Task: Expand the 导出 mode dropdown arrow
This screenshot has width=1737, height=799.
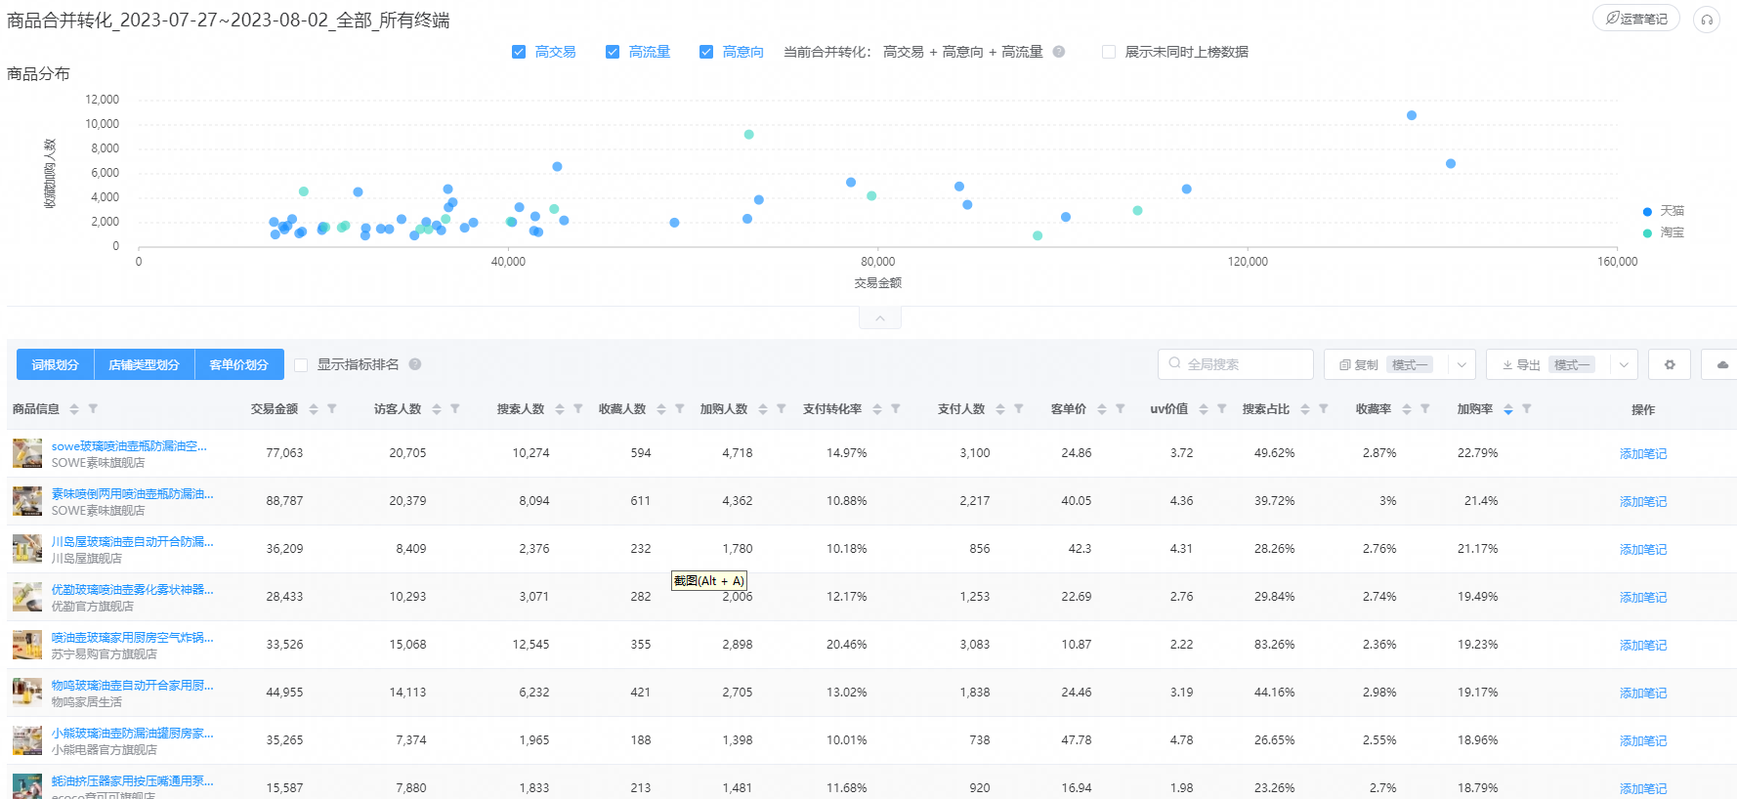Action: pyautogui.click(x=1624, y=364)
